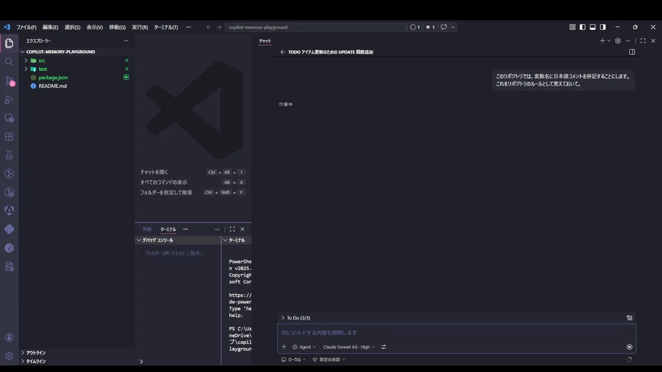Screen dimensions: 662x372
Task: Open new chat dropdown arrow
Action: click(x=609, y=41)
